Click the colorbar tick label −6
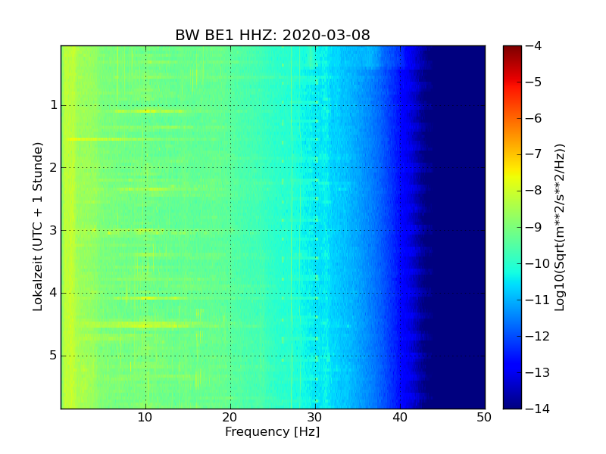 (x=534, y=118)
